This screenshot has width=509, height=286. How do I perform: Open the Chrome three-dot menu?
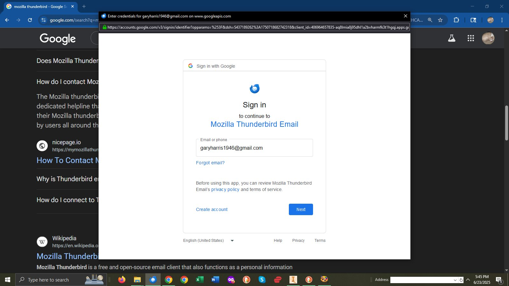tap(502, 20)
